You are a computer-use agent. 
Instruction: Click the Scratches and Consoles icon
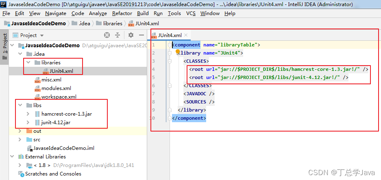(x=21, y=173)
